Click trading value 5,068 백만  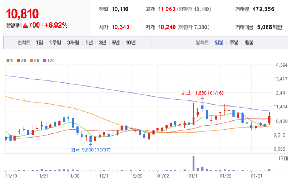coord(270,27)
